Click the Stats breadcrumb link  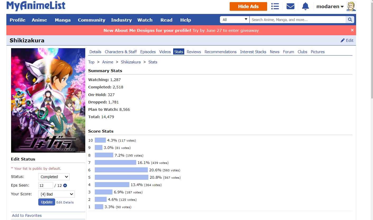pos(153,62)
